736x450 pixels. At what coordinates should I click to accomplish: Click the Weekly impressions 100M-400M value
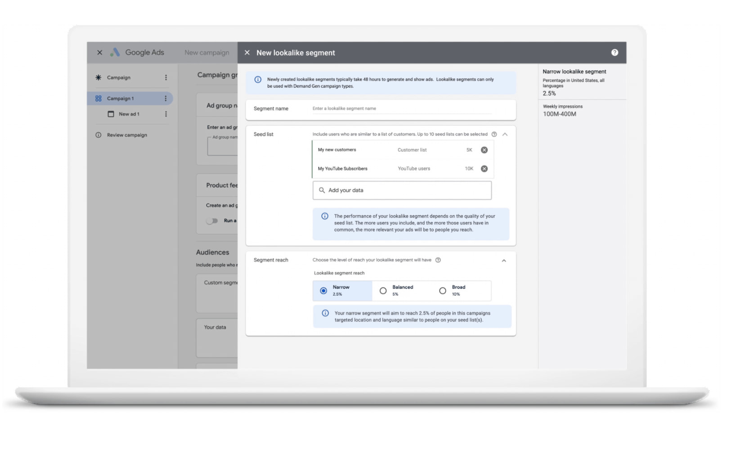tap(560, 114)
